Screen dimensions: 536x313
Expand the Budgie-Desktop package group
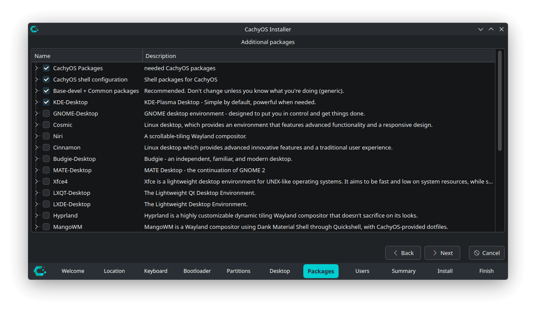tap(37, 159)
